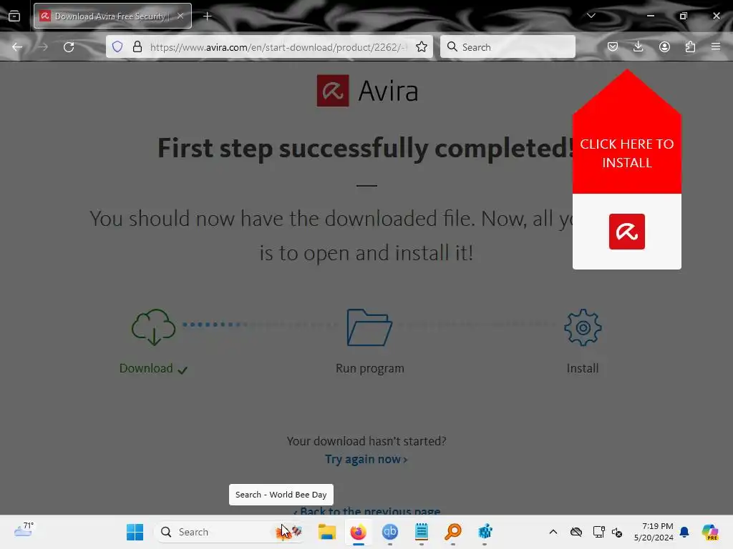Bookmark this page with the star

(422, 46)
